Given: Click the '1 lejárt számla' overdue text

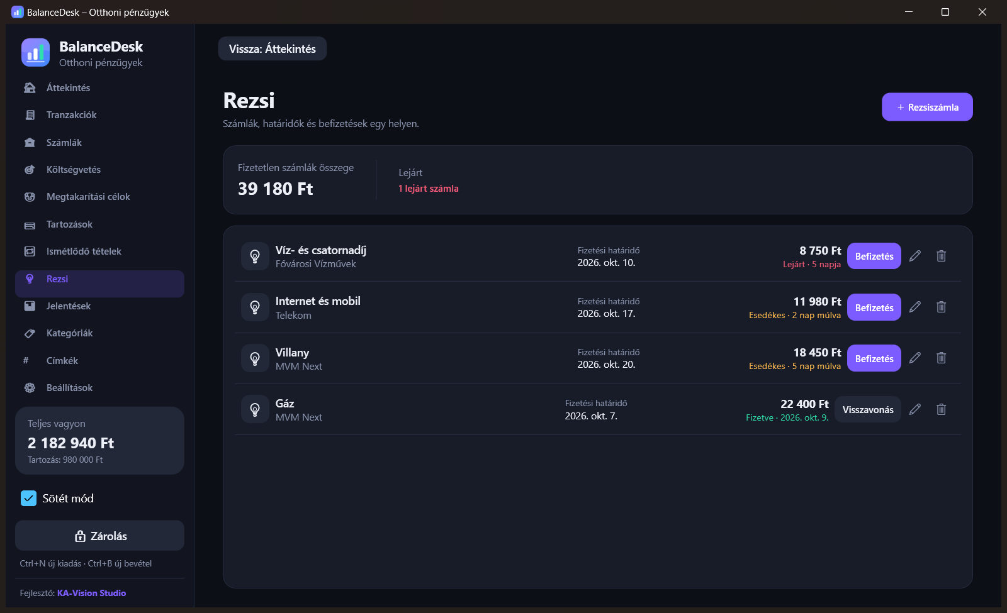Looking at the screenshot, I should click(429, 189).
